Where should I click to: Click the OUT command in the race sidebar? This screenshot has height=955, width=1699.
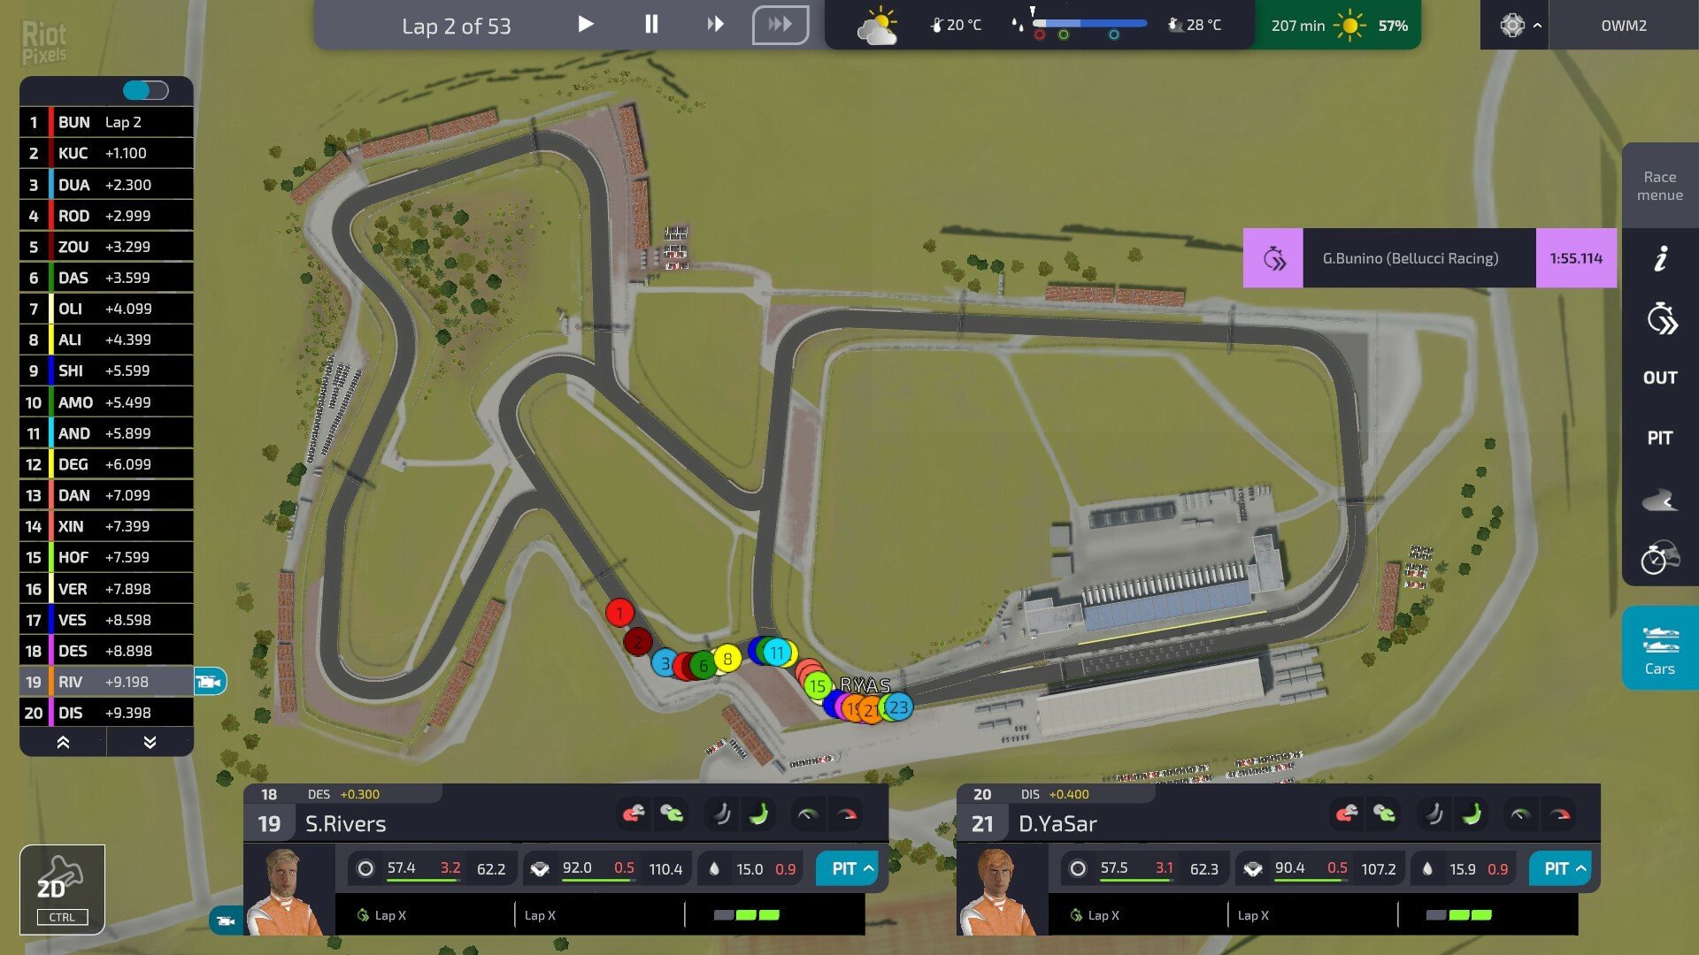tap(1660, 376)
